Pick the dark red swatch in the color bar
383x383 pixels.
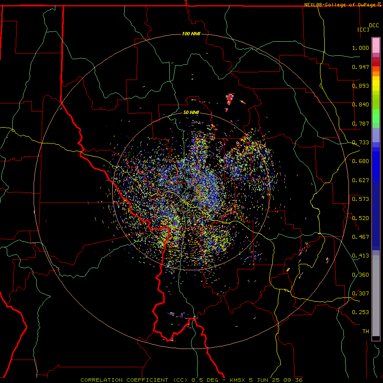376,64
